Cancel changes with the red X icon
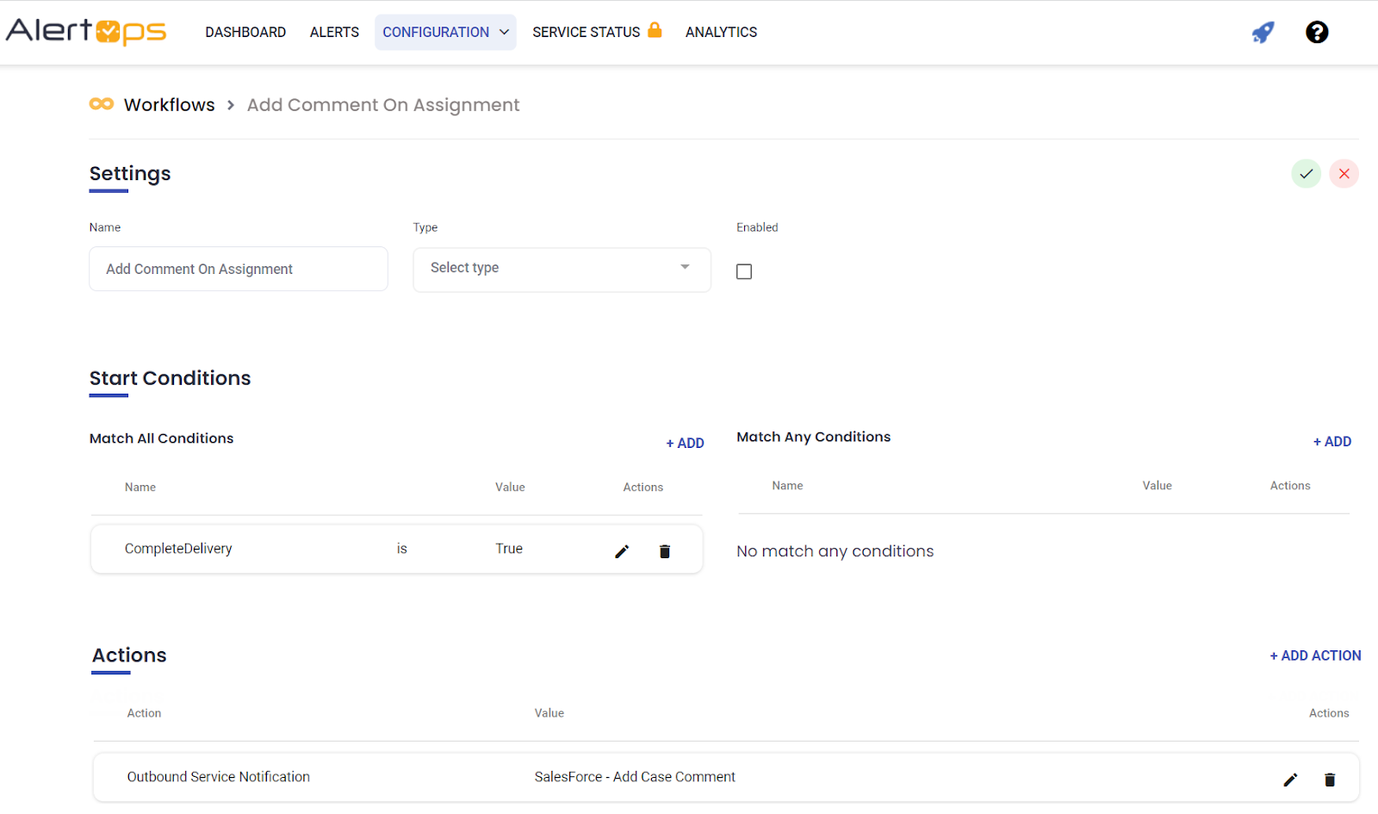The image size is (1378, 814). tap(1344, 174)
